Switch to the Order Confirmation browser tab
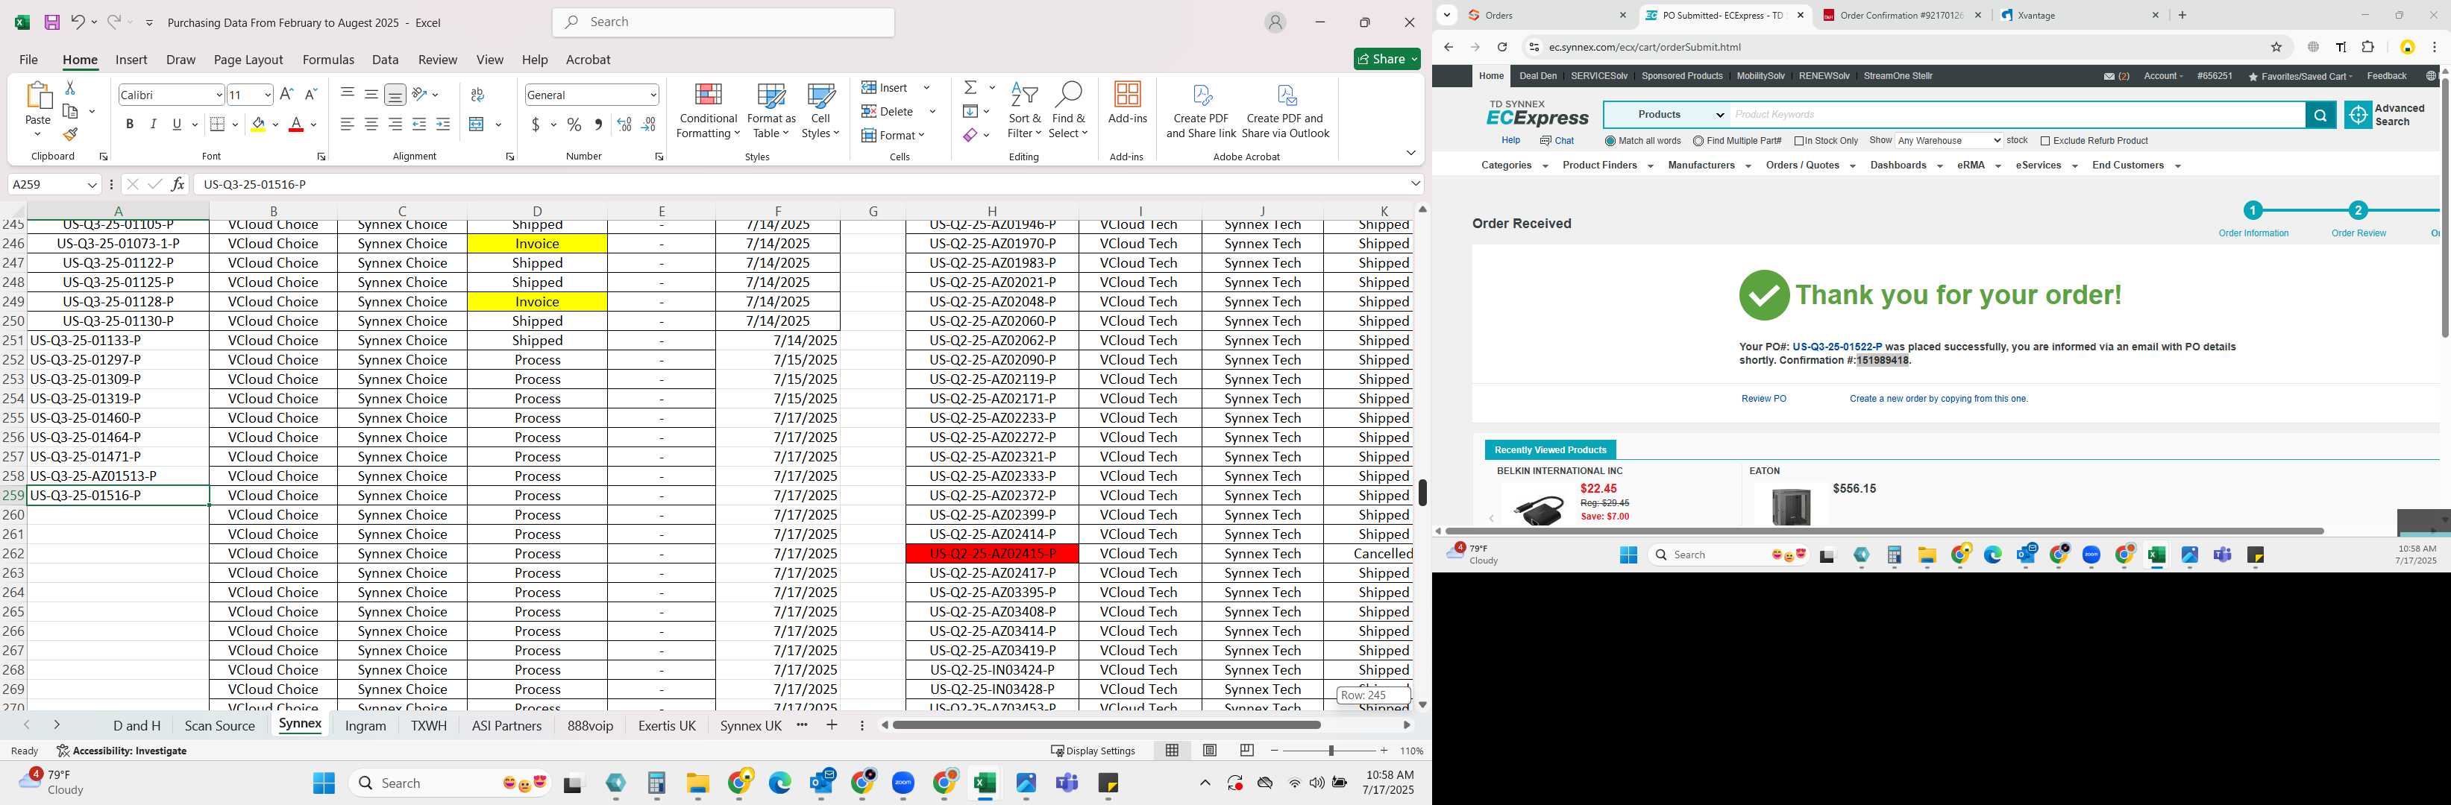This screenshot has width=2451, height=805. coord(1900,15)
